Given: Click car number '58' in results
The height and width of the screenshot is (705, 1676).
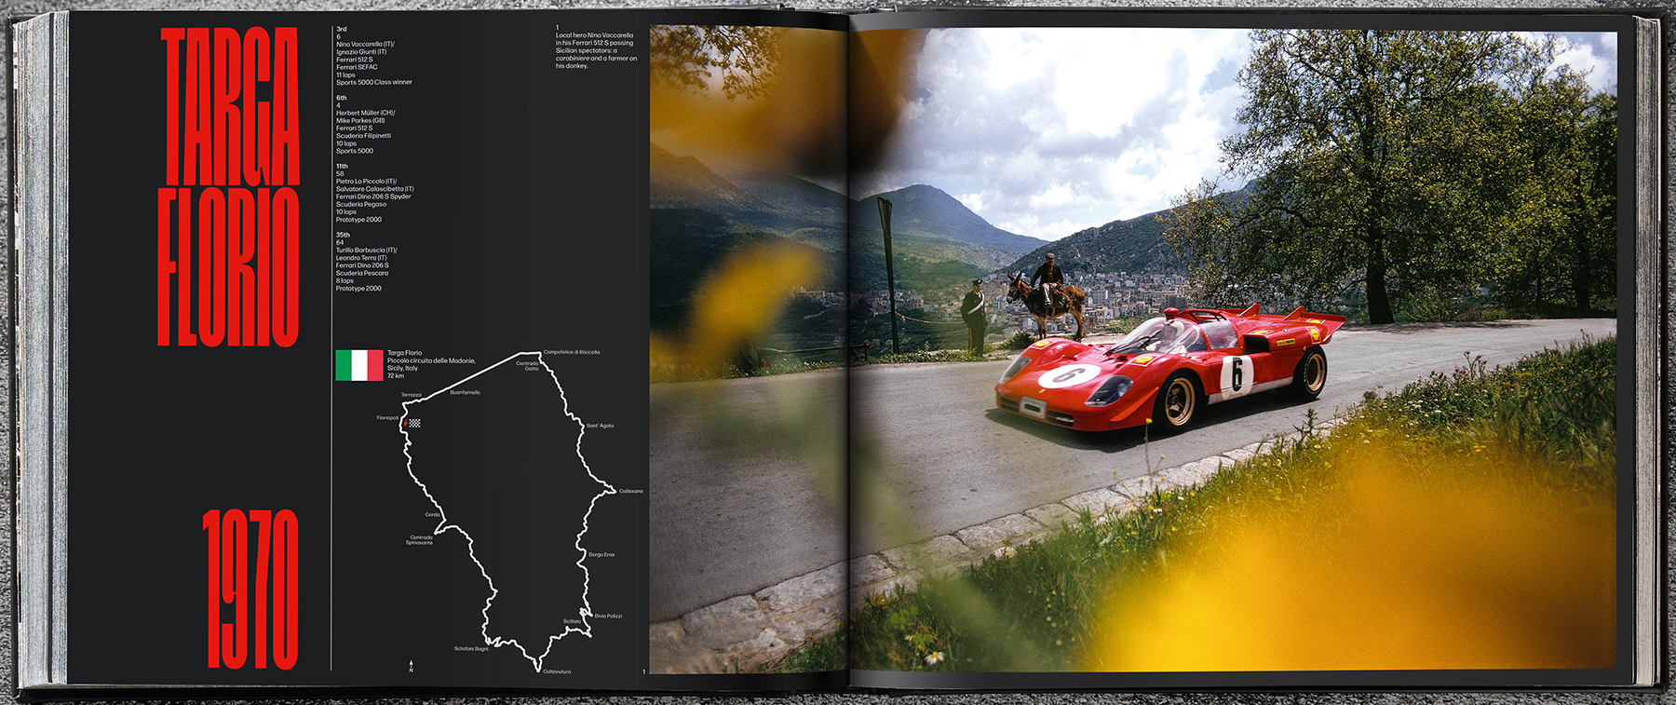Looking at the screenshot, I should [340, 174].
